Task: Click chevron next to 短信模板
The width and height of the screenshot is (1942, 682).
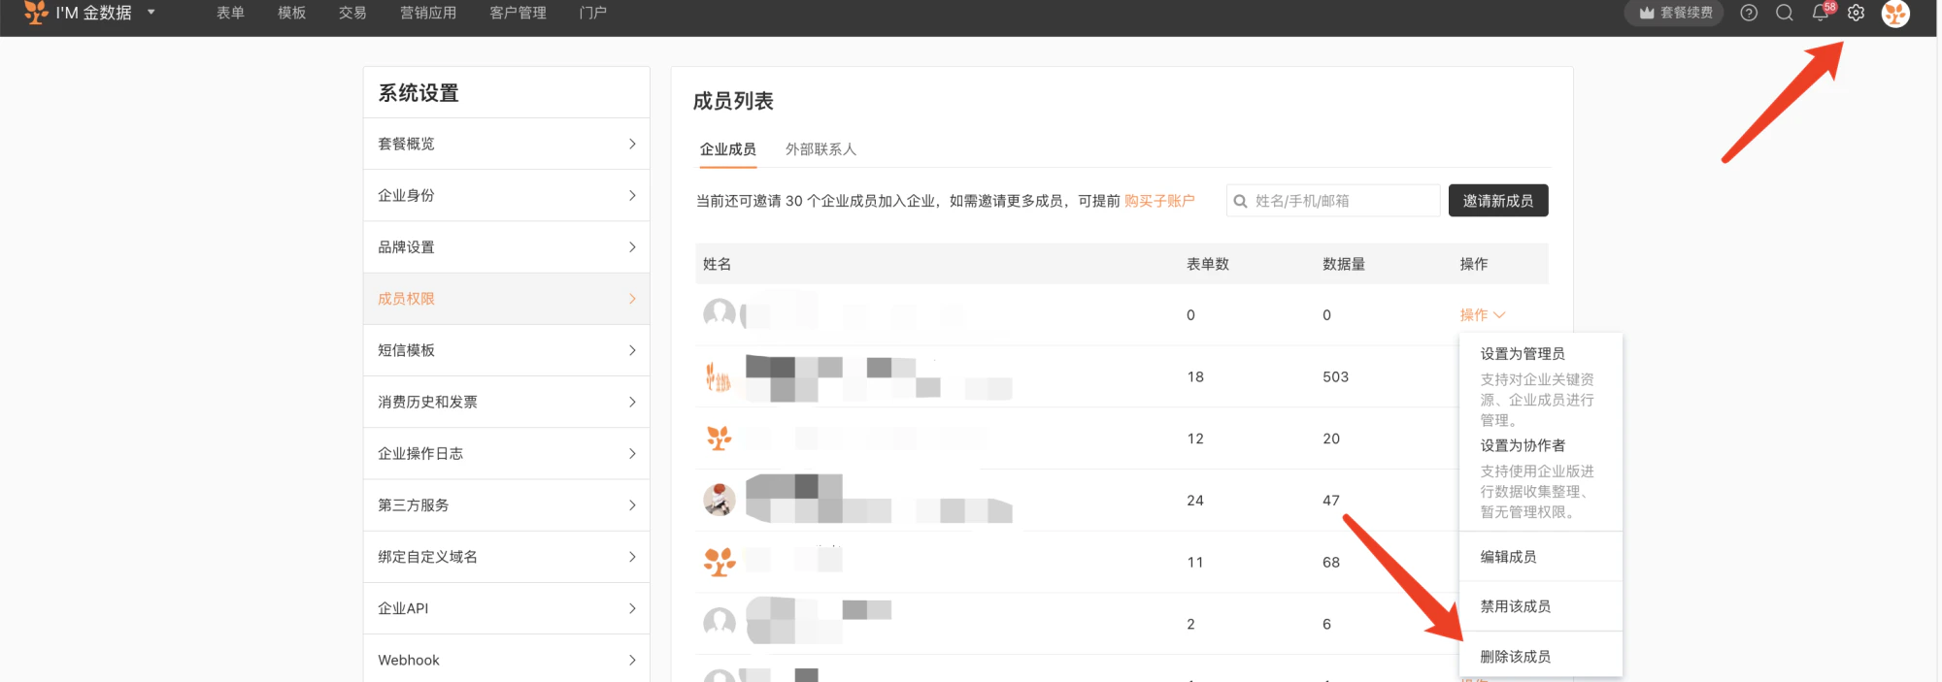Action: pos(632,350)
